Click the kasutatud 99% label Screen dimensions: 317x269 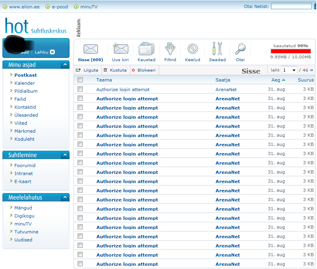click(x=291, y=46)
